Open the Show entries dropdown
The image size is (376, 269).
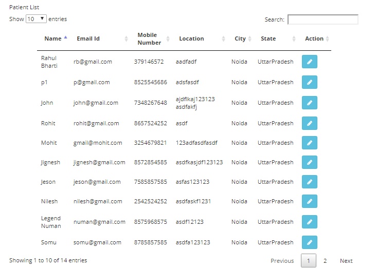(x=36, y=19)
